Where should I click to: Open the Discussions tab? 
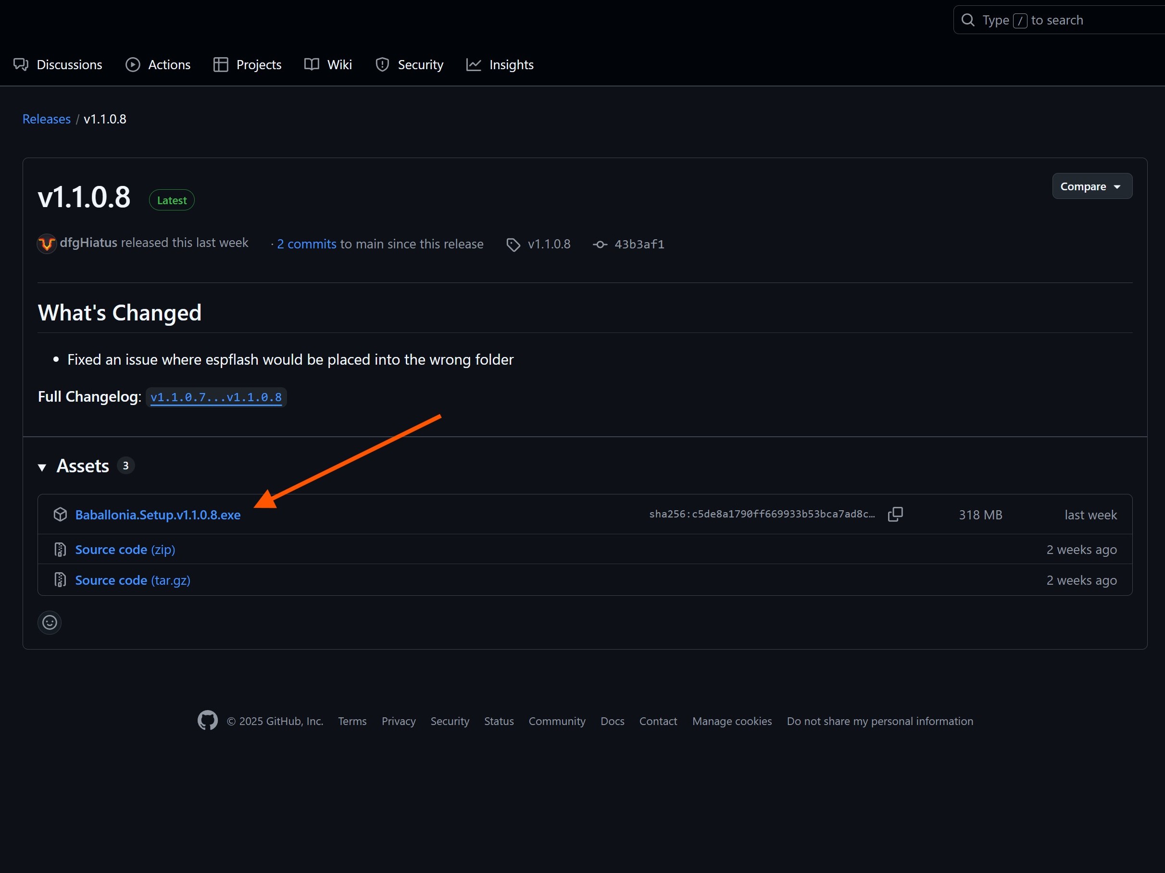(x=58, y=65)
